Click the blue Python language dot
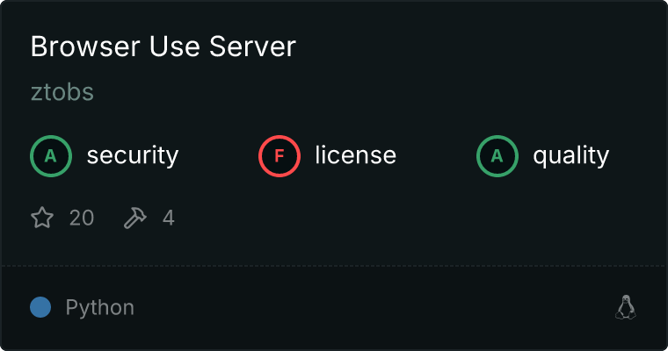The image size is (668, 351). click(40, 307)
